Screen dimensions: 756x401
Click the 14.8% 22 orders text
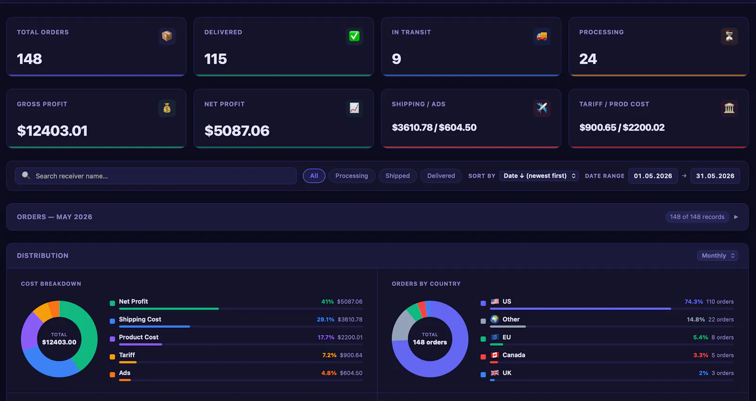(x=710, y=319)
